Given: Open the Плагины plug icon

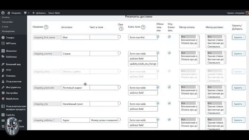Looking at the screenshot, I should tap(3, 76).
